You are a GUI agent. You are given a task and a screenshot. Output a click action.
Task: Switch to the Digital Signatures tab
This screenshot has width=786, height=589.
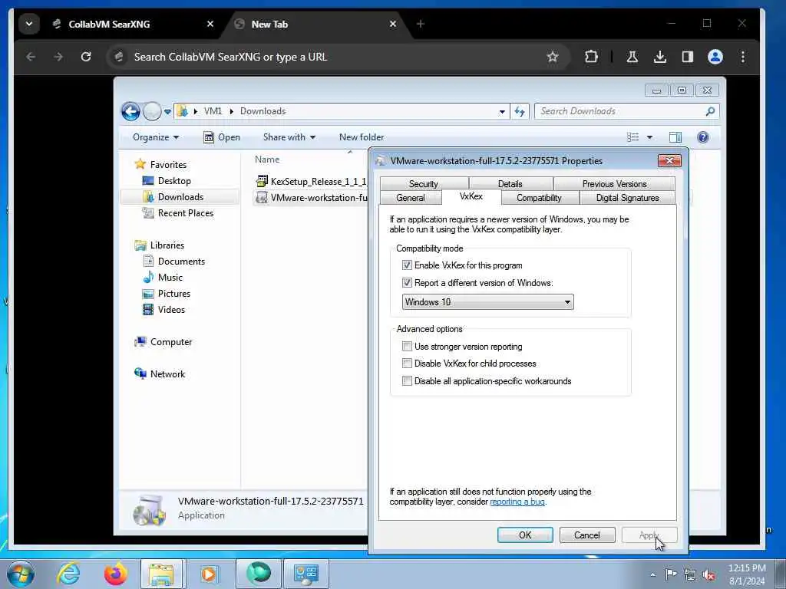pyautogui.click(x=628, y=198)
